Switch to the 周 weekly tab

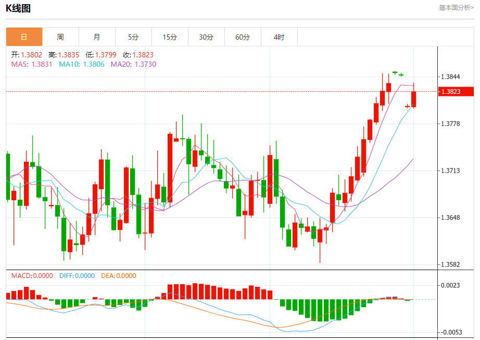tap(60, 37)
